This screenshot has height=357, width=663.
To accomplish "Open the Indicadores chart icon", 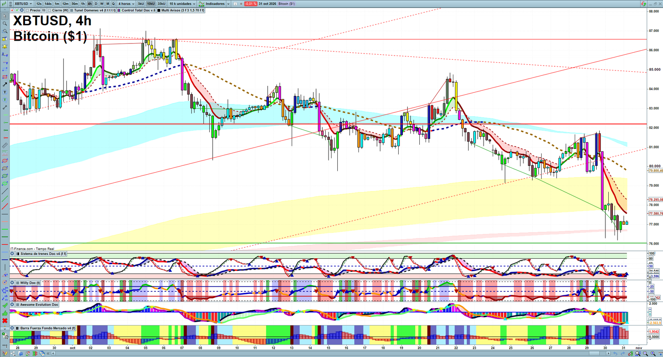I will click(x=201, y=4).
